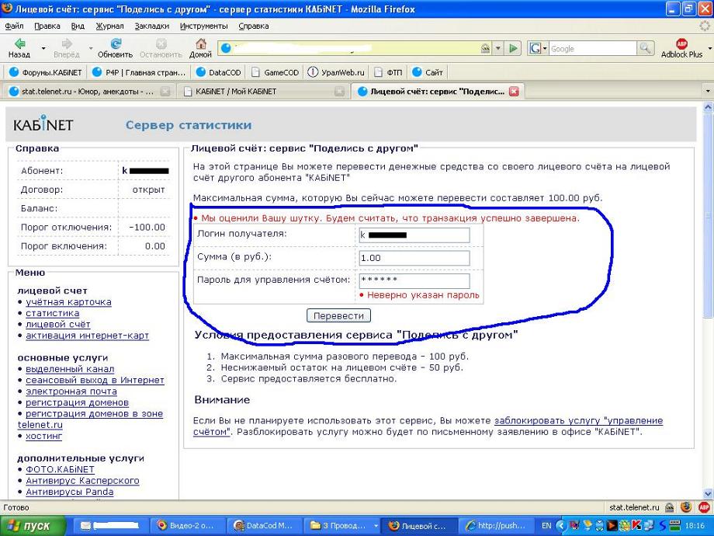Image resolution: width=714 pixels, height=536 pixels.
Task: Open the Вид menu
Action: click(x=78, y=26)
